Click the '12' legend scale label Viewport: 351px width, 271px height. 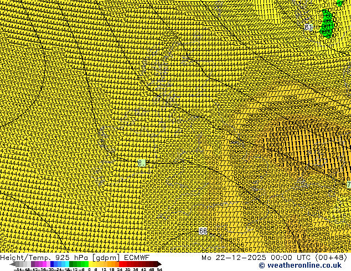(104, 270)
